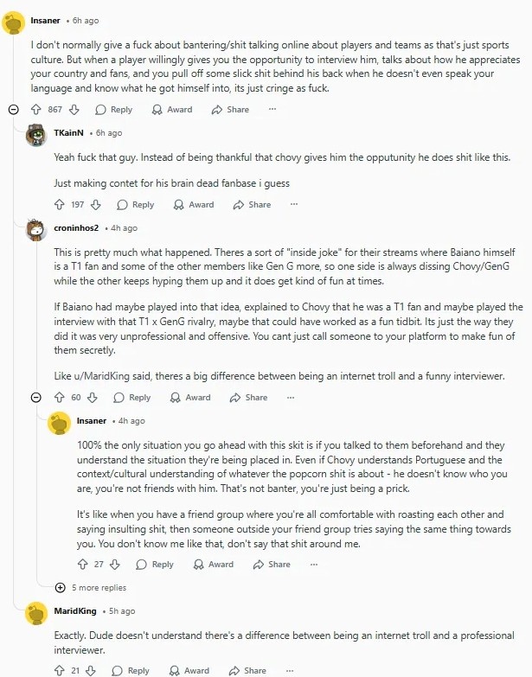Collapse croninhos2's comment thread
532x677 pixels.
[36, 398]
